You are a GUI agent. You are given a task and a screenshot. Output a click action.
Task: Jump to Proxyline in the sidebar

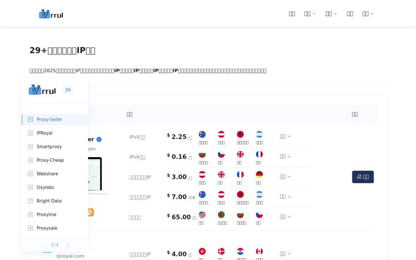[x=55, y=214]
